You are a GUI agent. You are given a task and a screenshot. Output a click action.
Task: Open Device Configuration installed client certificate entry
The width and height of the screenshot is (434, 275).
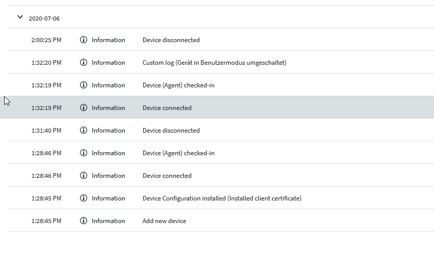(x=222, y=198)
